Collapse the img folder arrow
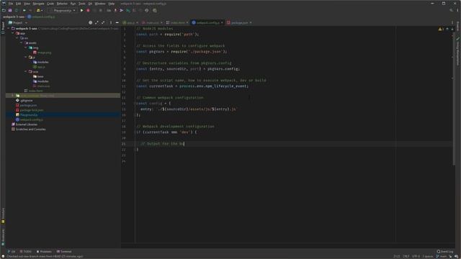 26,47
